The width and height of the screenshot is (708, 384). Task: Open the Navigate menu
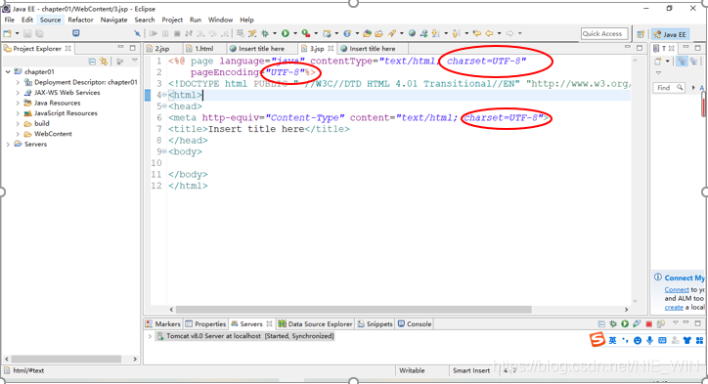point(113,20)
